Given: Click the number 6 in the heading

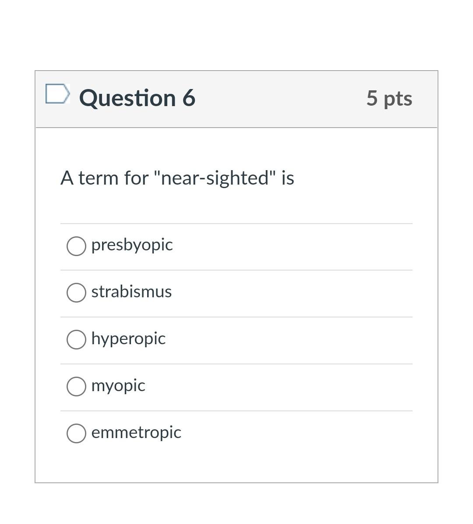Looking at the screenshot, I should click(x=189, y=98).
